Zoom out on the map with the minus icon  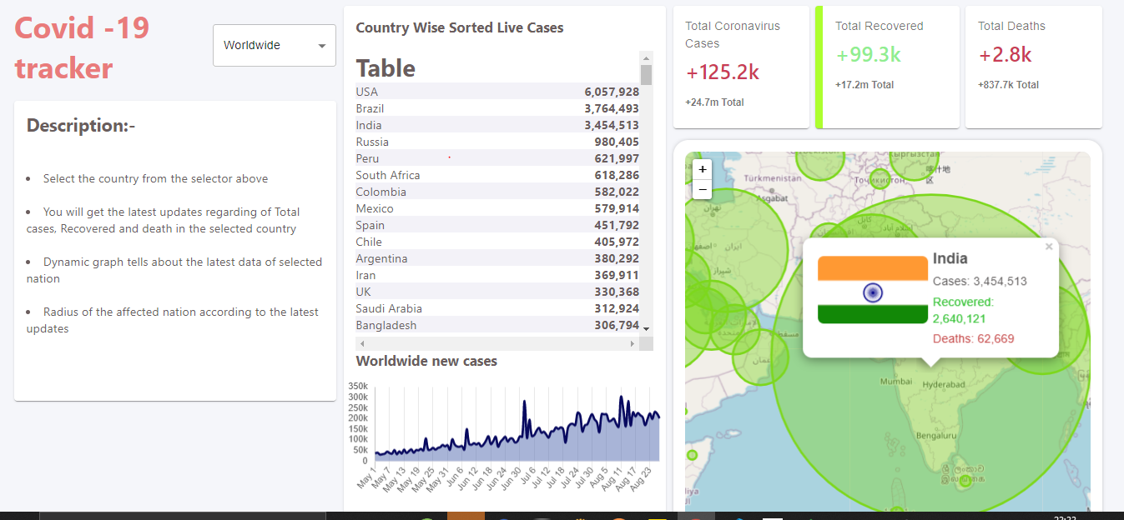702,189
